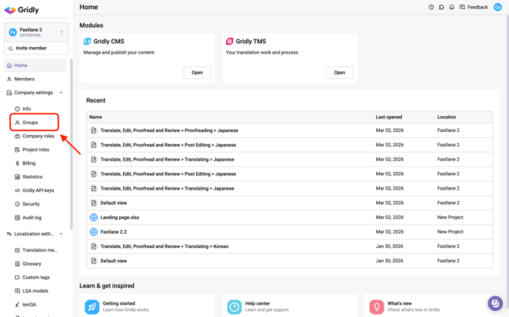Open Landing page.xlsx from recent list

[119, 218]
